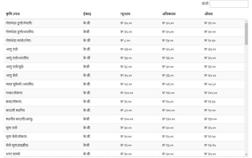Click the खोजी search input field
Screen dimensions: 252x158
229,4
